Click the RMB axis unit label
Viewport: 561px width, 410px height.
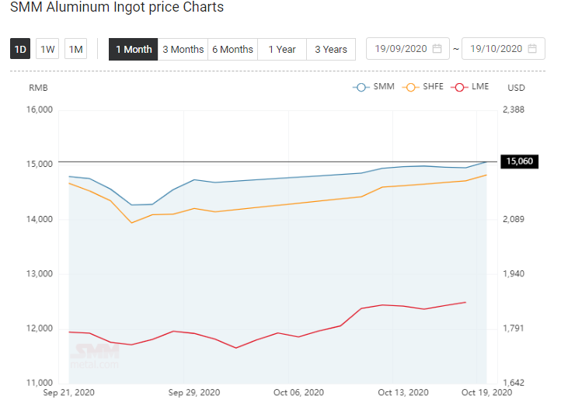click(x=38, y=88)
